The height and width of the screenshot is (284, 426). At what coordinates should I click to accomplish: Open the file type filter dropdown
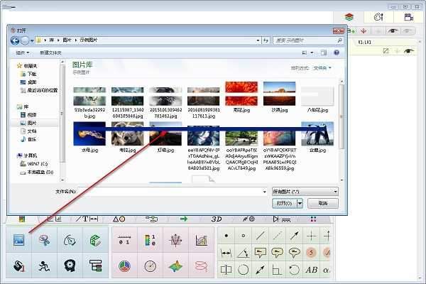[x=305, y=192]
